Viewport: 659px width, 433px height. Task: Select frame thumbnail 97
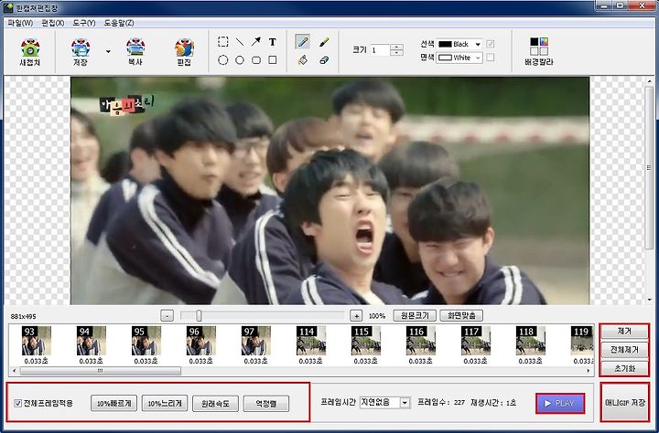(x=256, y=341)
